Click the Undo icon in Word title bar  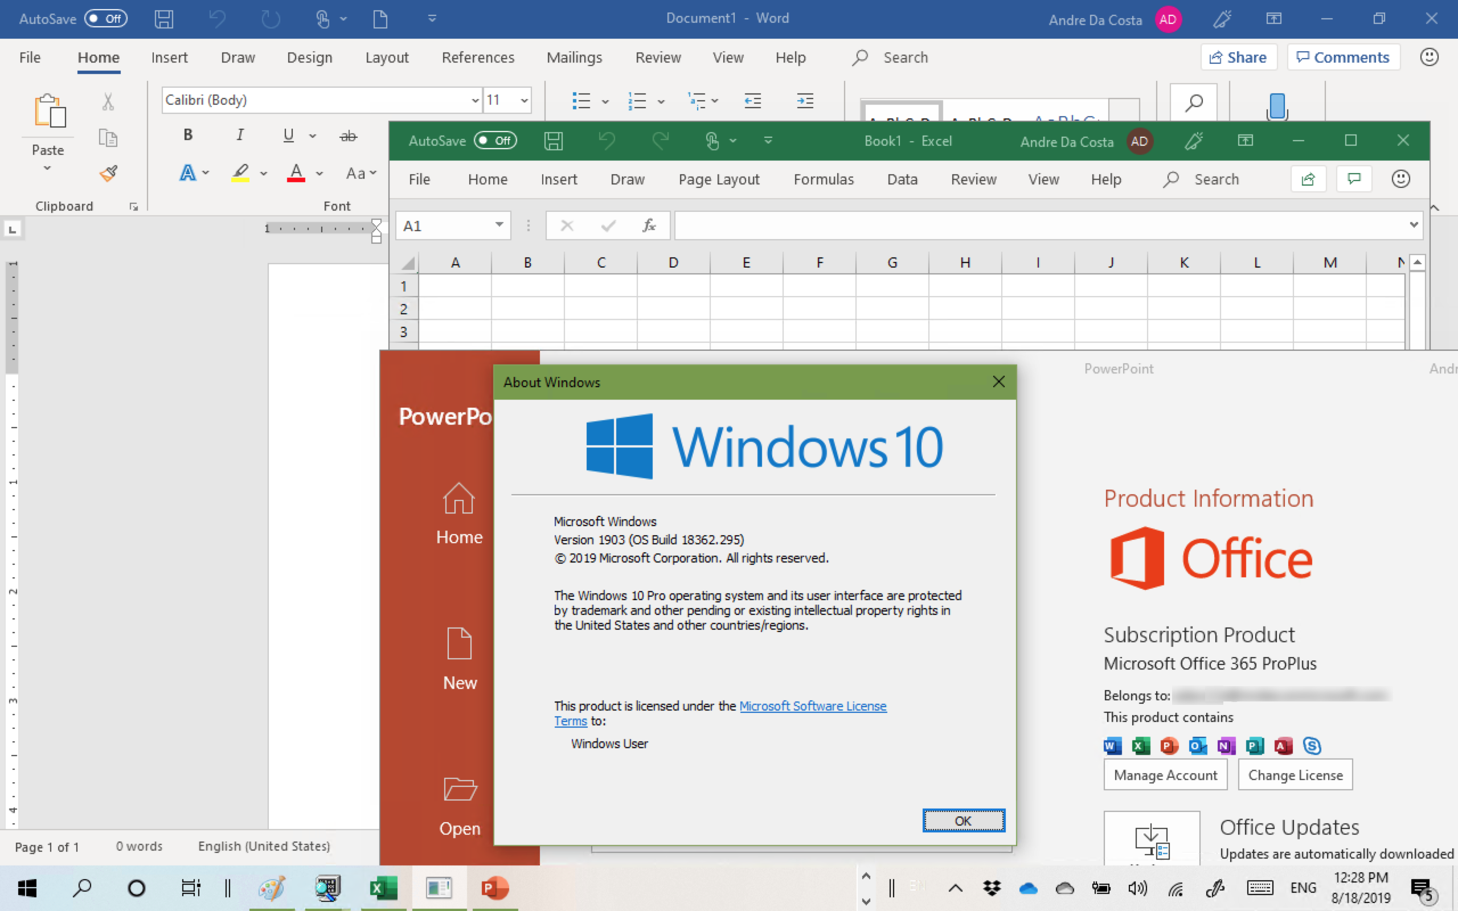217,19
